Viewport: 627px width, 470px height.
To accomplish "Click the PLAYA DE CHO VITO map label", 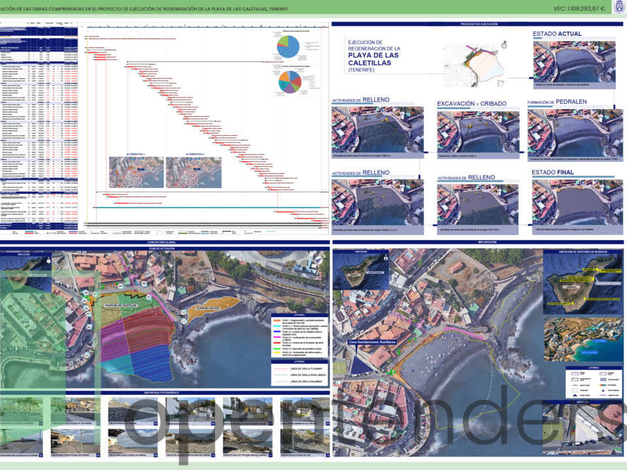I will click(x=208, y=309).
